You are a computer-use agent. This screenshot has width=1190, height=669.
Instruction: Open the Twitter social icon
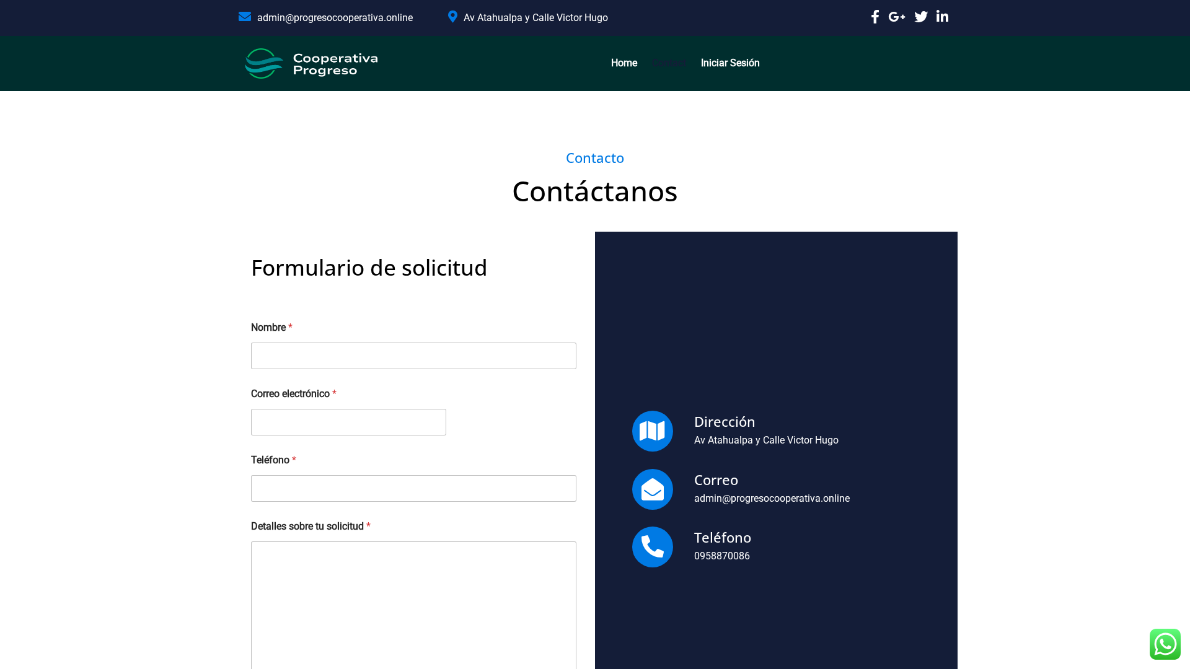click(x=920, y=17)
